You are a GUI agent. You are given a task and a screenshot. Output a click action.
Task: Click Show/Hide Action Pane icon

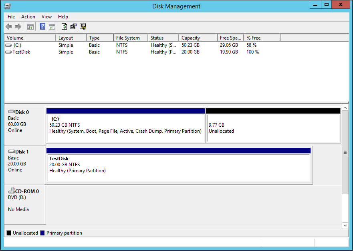click(x=52, y=27)
